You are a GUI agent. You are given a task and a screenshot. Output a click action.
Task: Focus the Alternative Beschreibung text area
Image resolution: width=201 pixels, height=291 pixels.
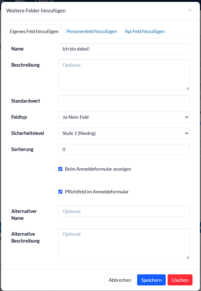pos(124,244)
